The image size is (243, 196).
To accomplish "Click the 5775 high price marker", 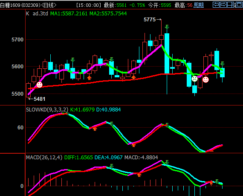I will tap(150, 20).
